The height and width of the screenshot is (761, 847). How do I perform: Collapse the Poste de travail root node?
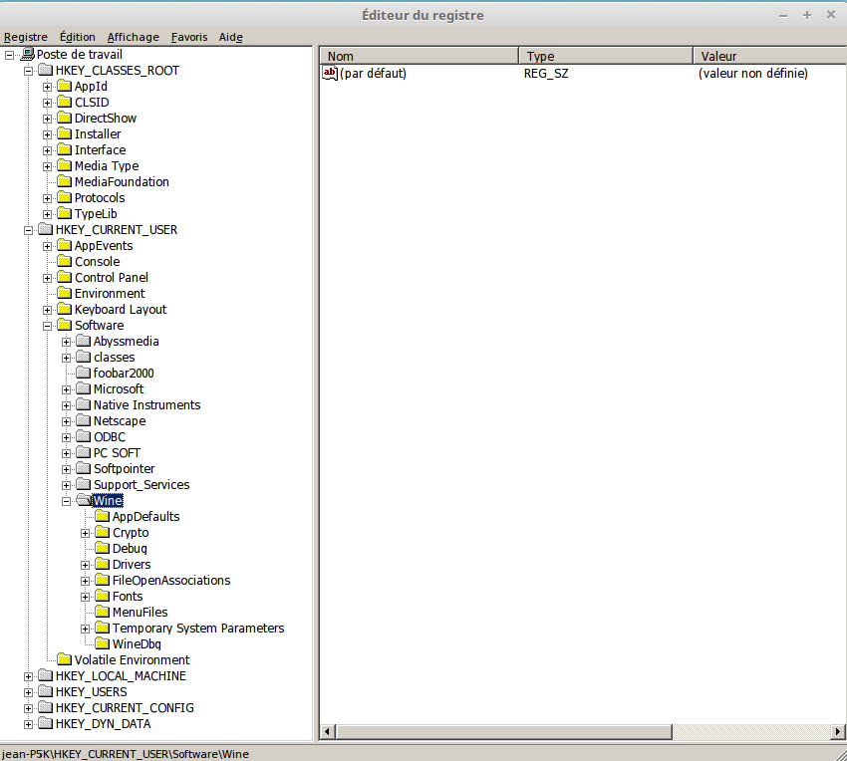coord(9,55)
